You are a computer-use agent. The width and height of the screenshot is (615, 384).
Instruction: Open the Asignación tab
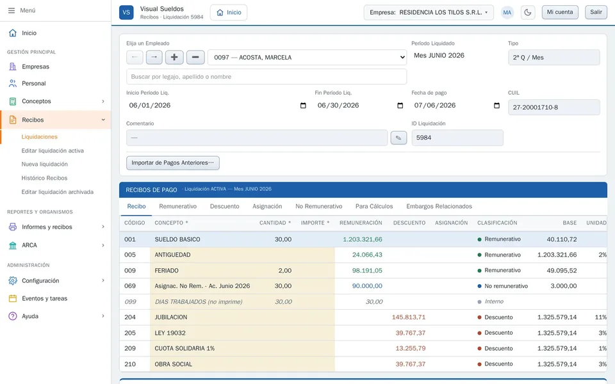coord(267,207)
